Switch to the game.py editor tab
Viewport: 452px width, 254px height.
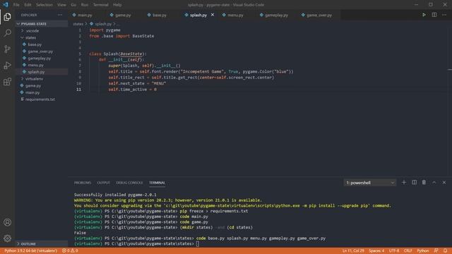(x=123, y=15)
